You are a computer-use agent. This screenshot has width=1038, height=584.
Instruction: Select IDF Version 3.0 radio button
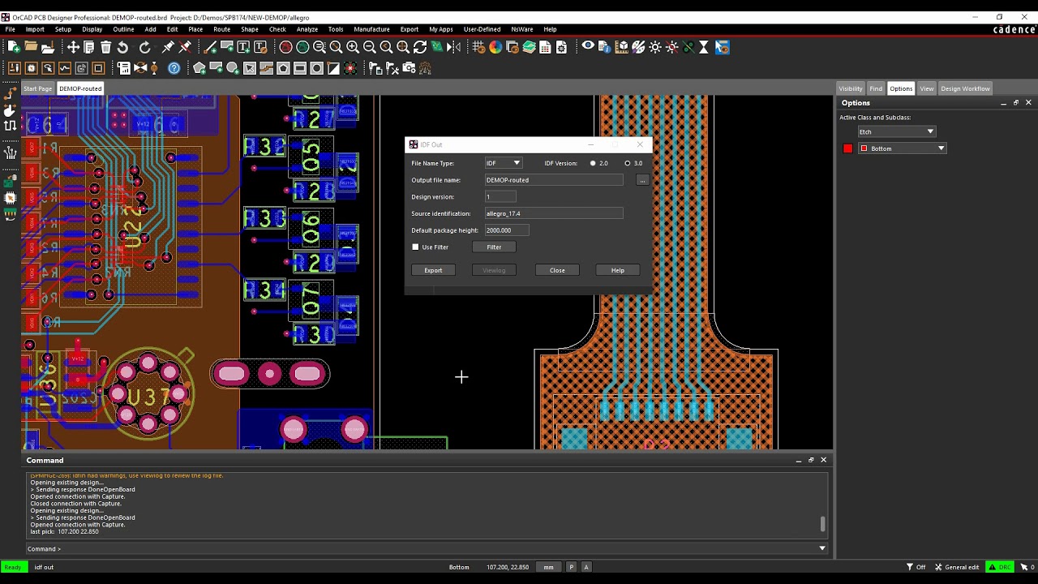628,163
